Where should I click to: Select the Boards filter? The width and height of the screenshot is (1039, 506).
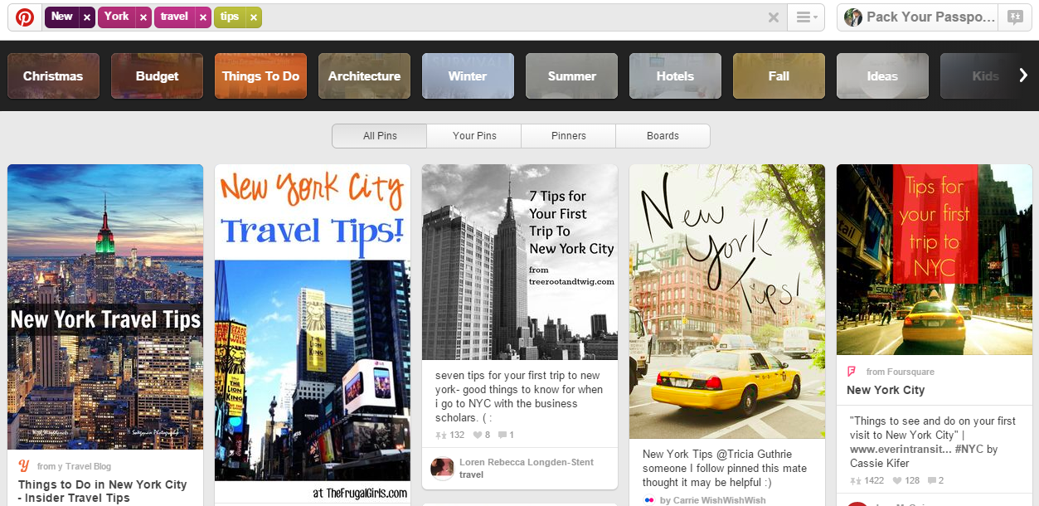point(663,135)
